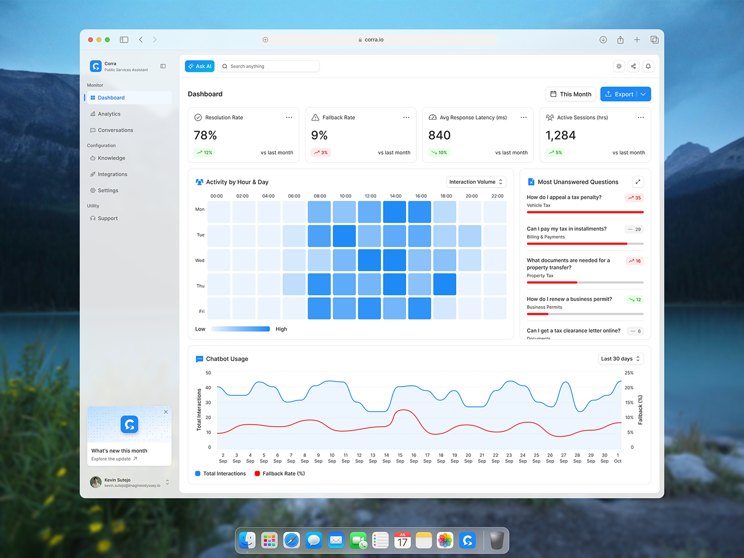Toggle Total Interactions legend item
Screen dimensions: 744x558
pyautogui.click(x=220, y=473)
